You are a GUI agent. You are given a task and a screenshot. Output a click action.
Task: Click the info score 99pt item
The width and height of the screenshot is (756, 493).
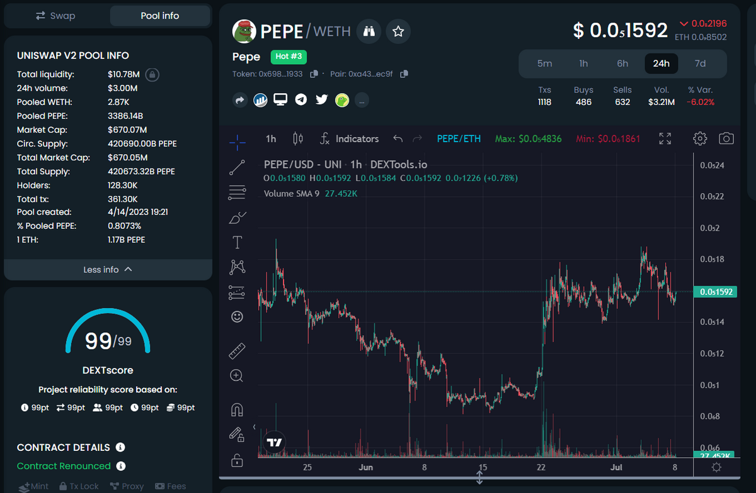(x=35, y=407)
